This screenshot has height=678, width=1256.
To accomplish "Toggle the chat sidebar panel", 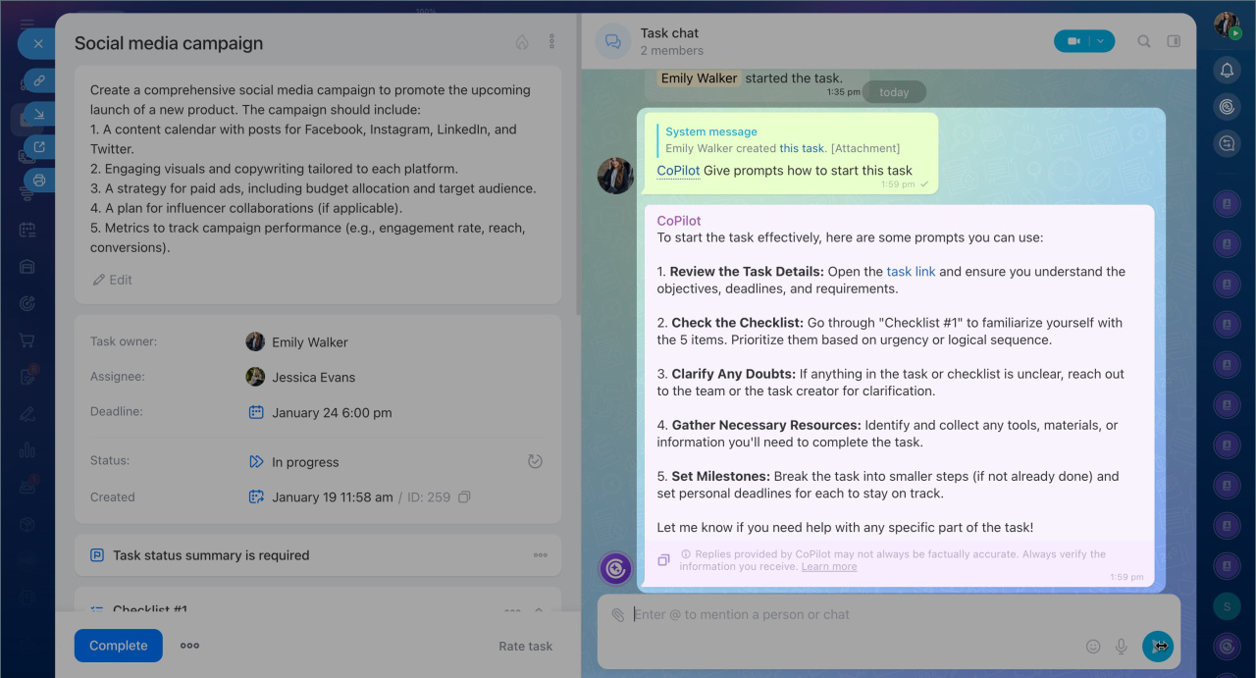I will click(x=1174, y=41).
